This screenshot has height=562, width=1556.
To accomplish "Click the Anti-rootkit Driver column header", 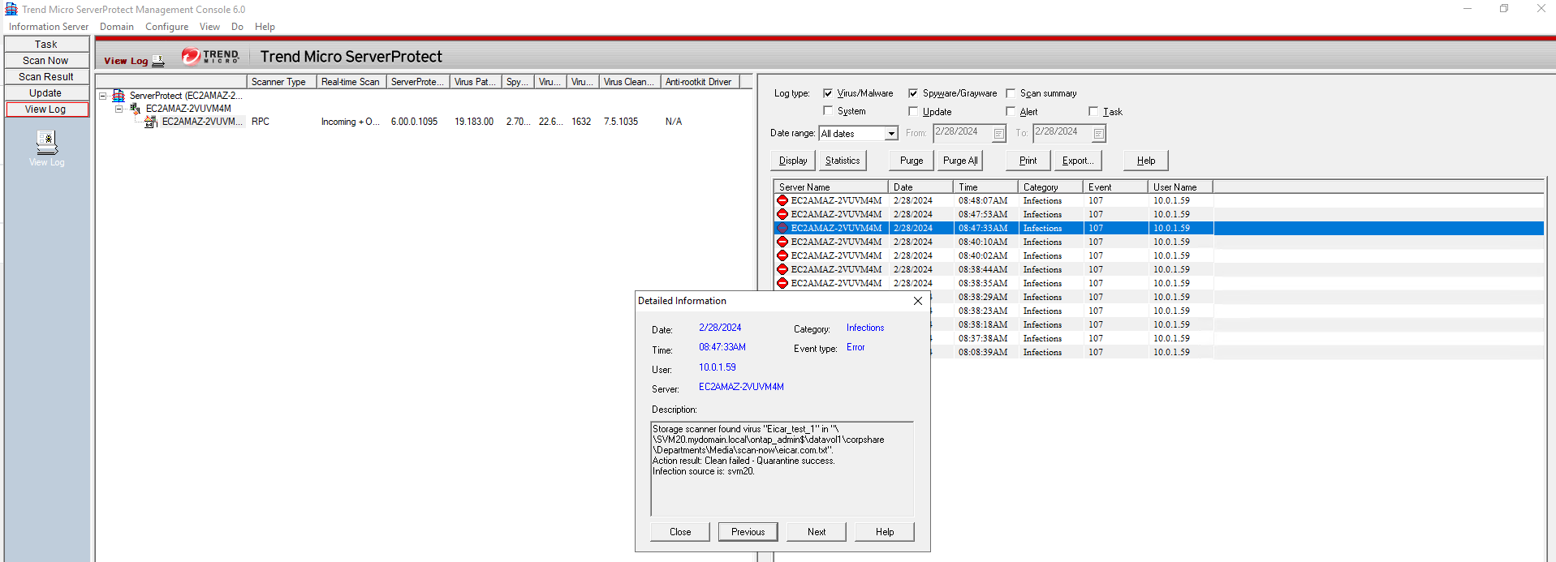I will [701, 82].
